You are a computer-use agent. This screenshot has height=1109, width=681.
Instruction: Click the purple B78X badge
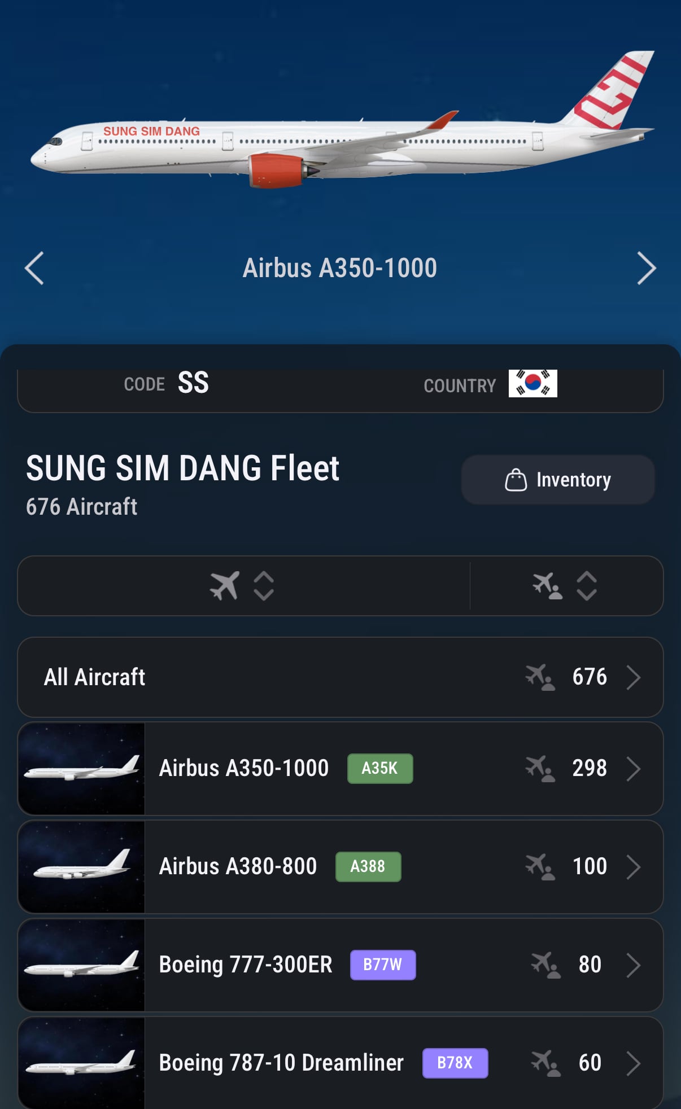(455, 1063)
